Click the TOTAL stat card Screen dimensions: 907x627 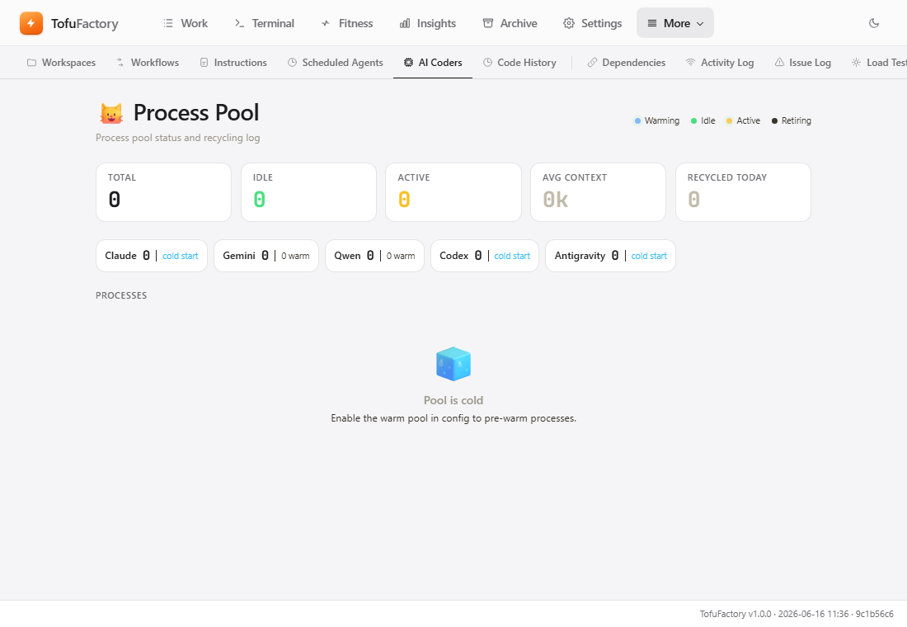tap(164, 192)
